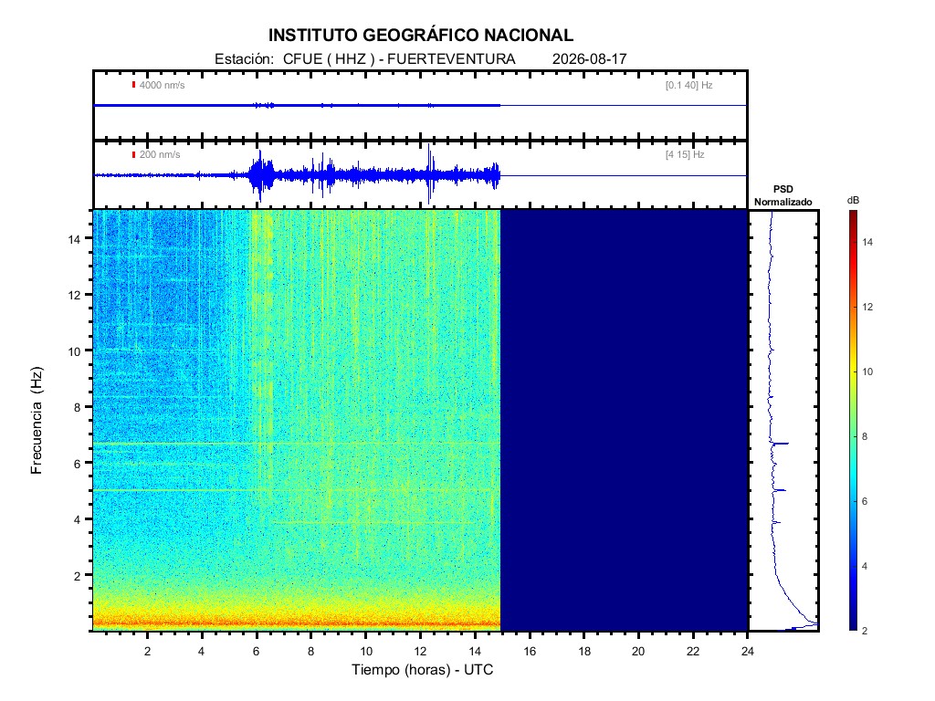Click the waveform spike near hour 12
935x701 pixels.
[x=429, y=174]
